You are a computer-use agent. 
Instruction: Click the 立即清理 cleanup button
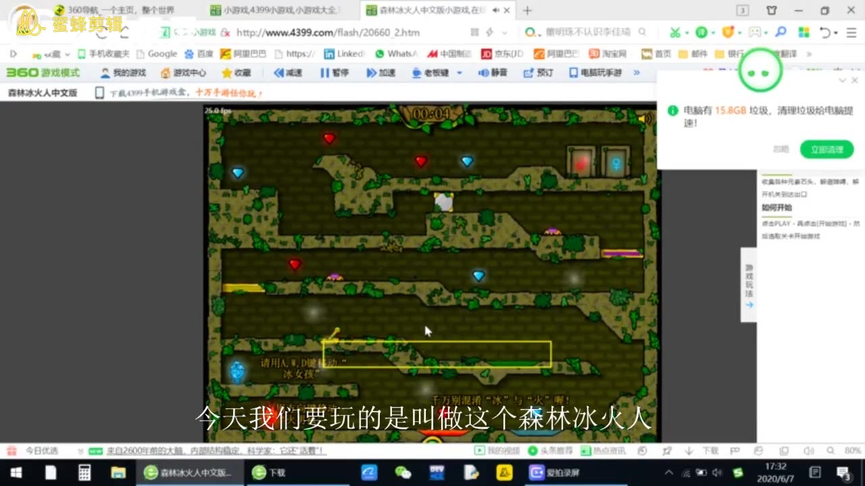pyautogui.click(x=827, y=149)
